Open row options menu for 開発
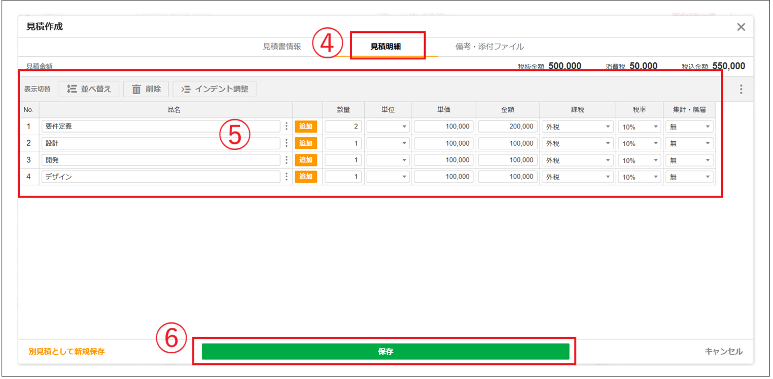 point(287,159)
